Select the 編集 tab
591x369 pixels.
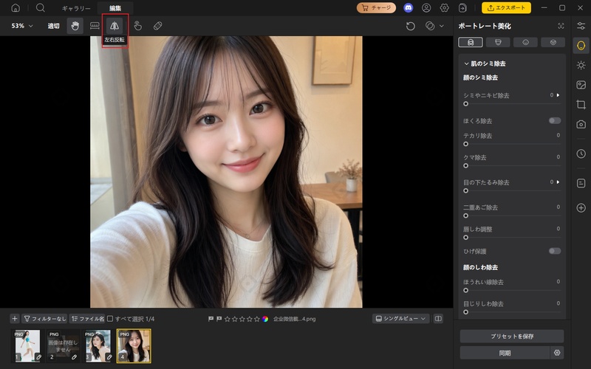(115, 8)
